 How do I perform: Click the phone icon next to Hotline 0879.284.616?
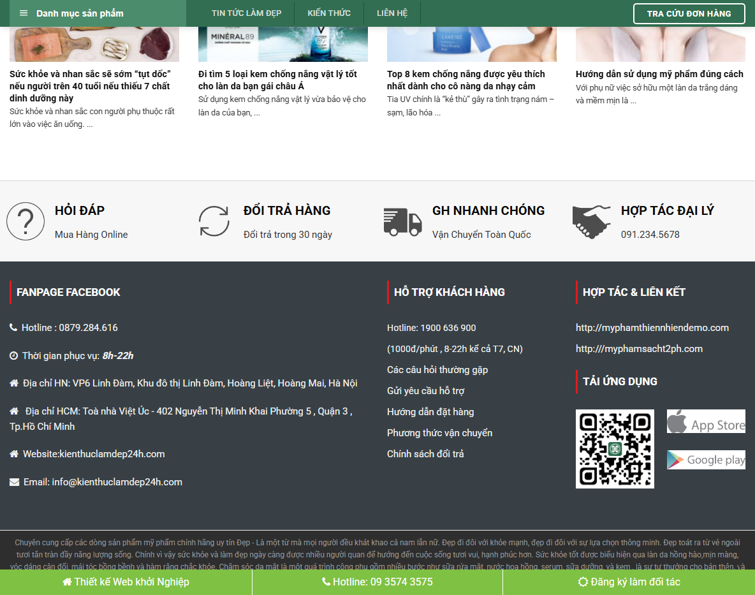click(x=13, y=327)
